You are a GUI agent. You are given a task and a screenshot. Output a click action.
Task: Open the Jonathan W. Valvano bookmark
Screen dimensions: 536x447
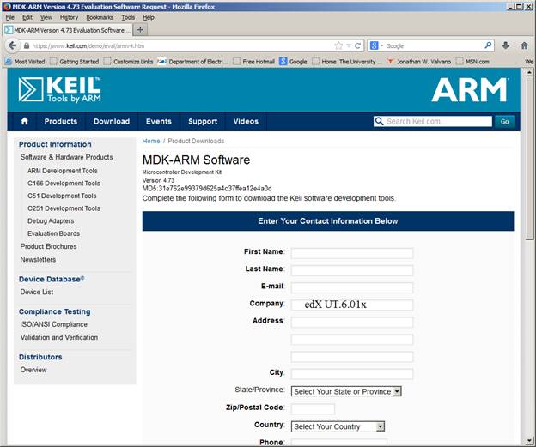(x=419, y=62)
